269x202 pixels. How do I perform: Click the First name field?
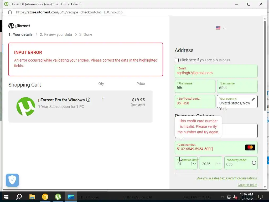tap(195, 86)
